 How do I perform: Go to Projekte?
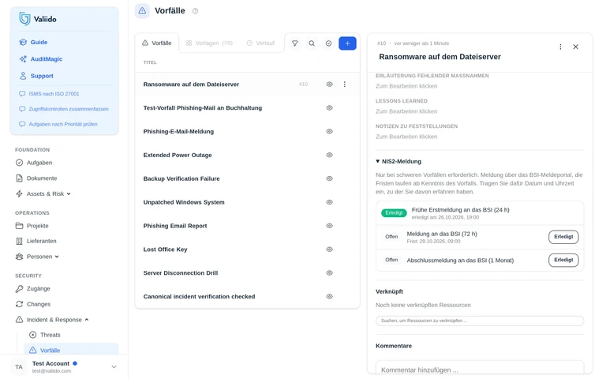[32, 226]
